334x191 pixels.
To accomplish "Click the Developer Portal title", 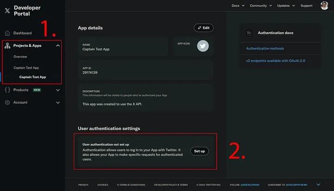I will [27, 11].
